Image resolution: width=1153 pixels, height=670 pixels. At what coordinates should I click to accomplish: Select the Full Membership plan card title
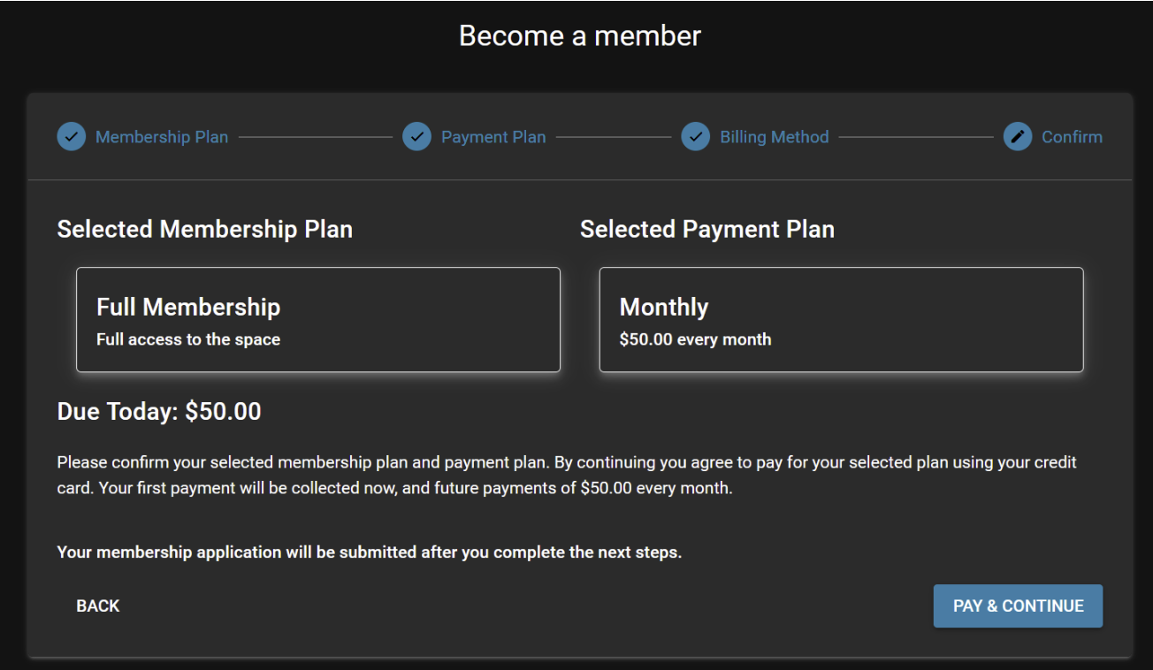click(188, 307)
